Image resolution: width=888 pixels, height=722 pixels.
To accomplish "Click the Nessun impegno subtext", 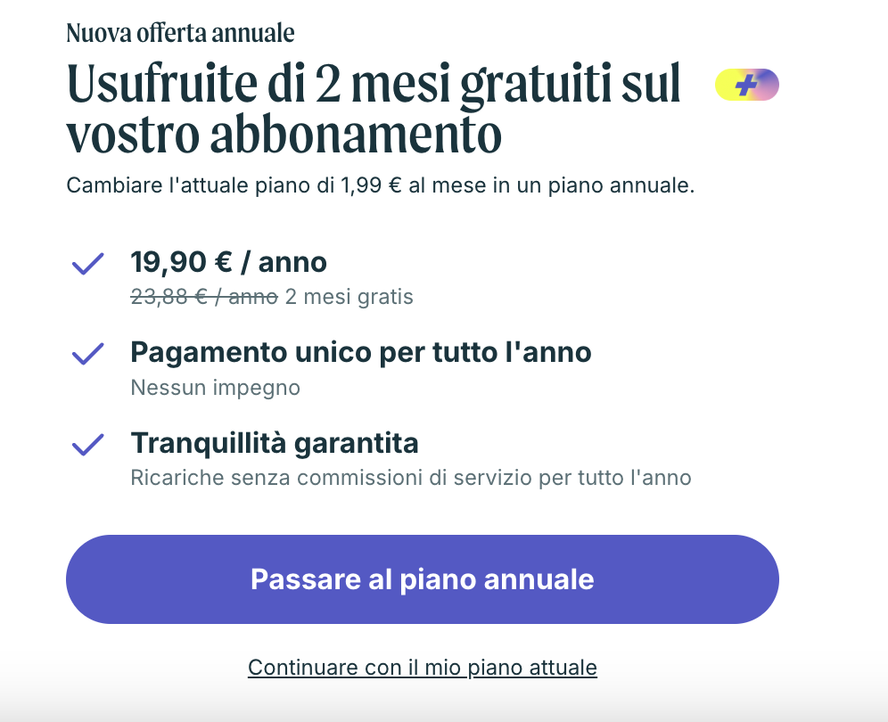I will 215,388.
